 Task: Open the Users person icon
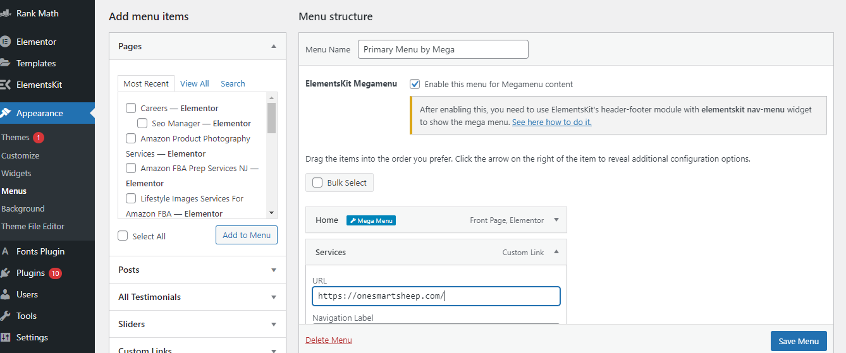[5, 294]
